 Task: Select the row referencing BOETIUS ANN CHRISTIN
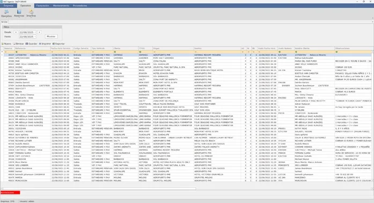(187, 73)
